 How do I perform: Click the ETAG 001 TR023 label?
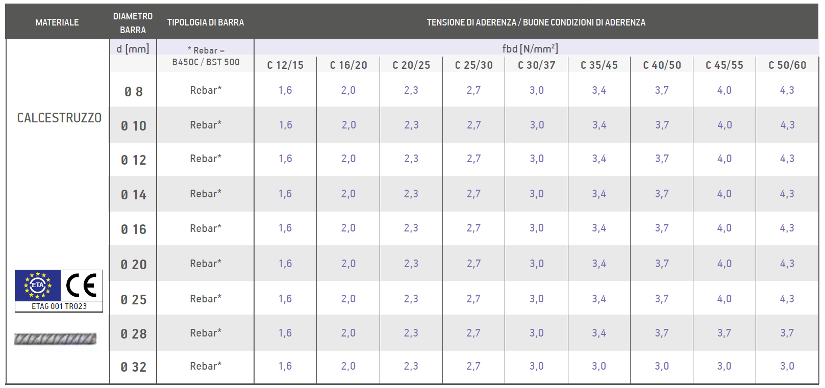pos(59,306)
